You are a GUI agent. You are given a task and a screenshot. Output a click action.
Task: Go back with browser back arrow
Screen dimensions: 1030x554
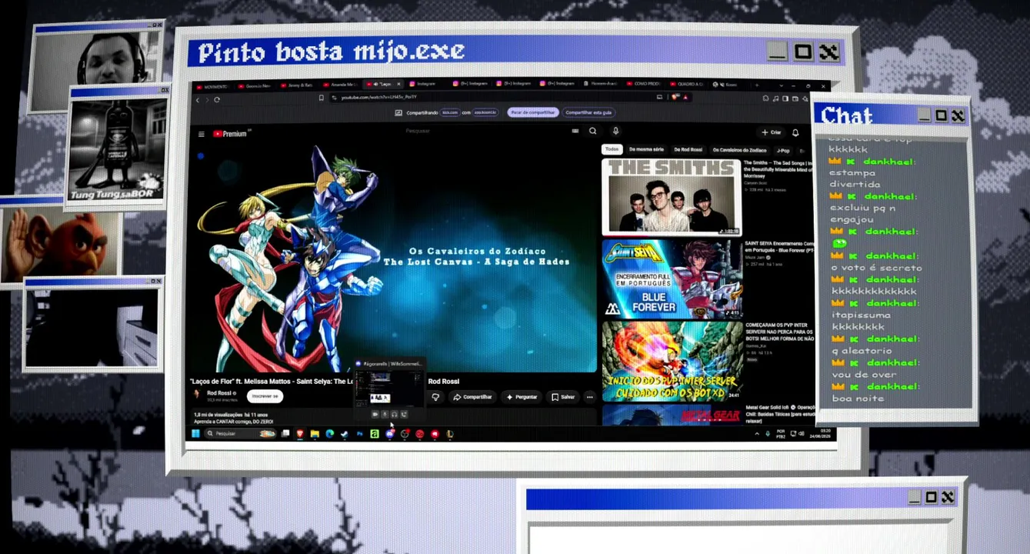[x=198, y=99]
